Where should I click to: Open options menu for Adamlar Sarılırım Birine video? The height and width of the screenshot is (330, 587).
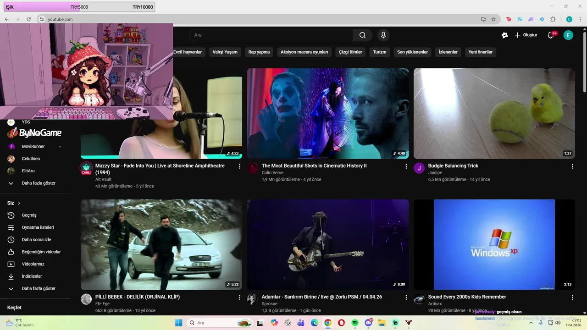click(x=406, y=297)
